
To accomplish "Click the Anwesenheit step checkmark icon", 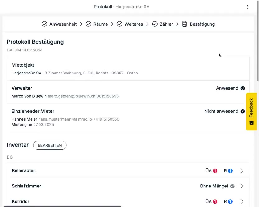I will pyautogui.click(x=45, y=24).
